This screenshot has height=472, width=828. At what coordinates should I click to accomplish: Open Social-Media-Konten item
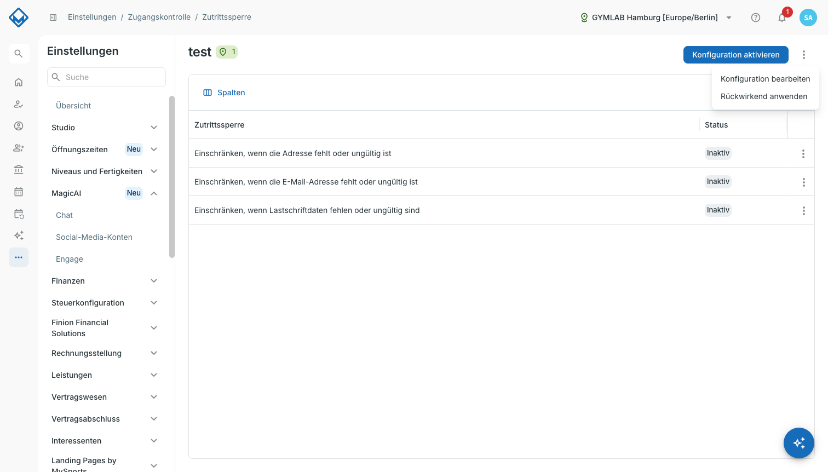[x=94, y=237]
